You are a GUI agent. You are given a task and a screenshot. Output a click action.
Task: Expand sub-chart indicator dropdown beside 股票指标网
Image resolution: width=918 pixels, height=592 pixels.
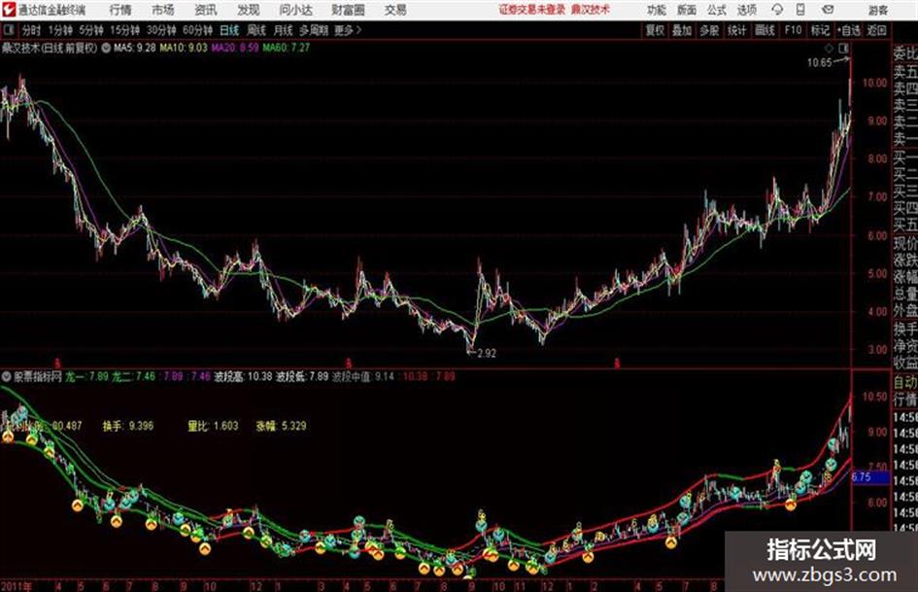[x=7, y=376]
